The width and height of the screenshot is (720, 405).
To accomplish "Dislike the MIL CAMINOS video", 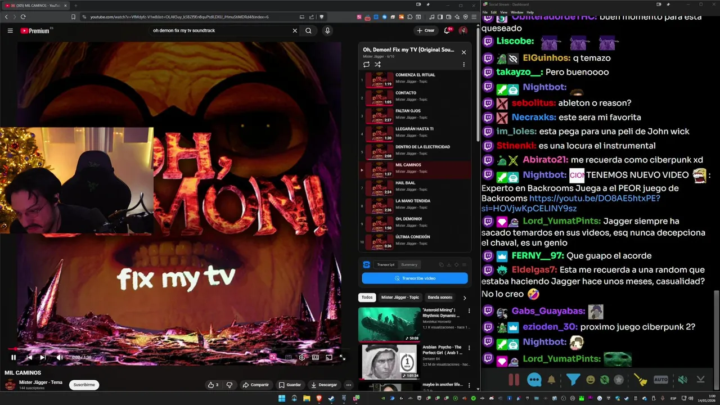I will point(229,385).
